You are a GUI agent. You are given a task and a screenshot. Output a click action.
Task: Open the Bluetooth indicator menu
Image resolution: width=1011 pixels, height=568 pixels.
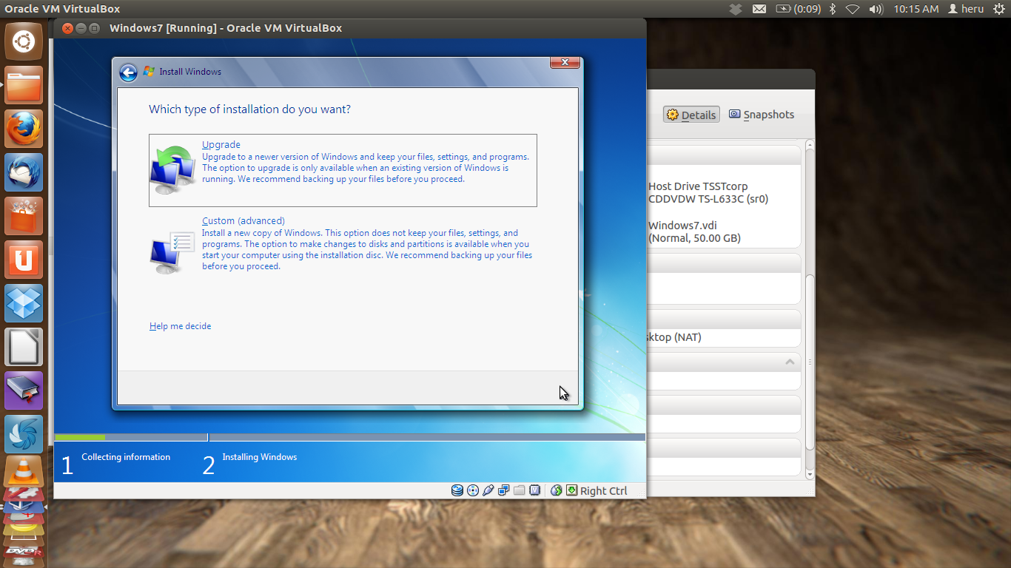tap(832, 9)
